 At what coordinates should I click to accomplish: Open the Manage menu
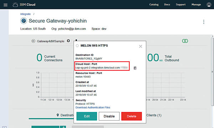[196, 5]
